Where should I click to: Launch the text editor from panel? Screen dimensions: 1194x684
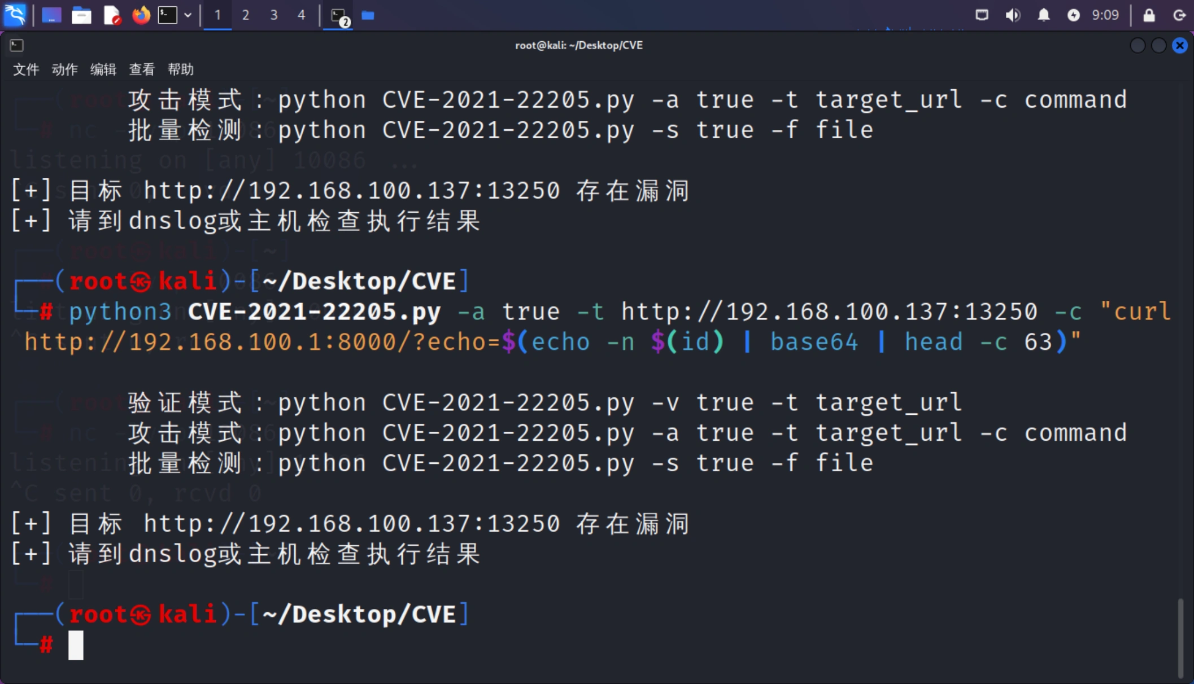click(112, 15)
